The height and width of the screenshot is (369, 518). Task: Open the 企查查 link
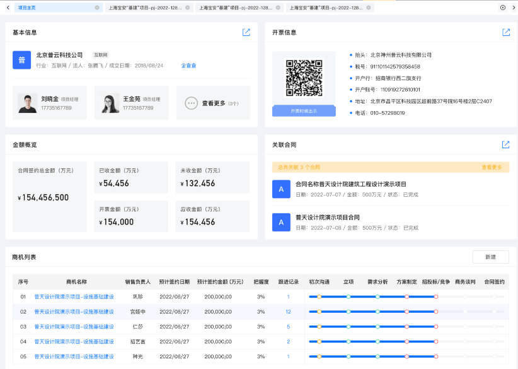(188, 66)
